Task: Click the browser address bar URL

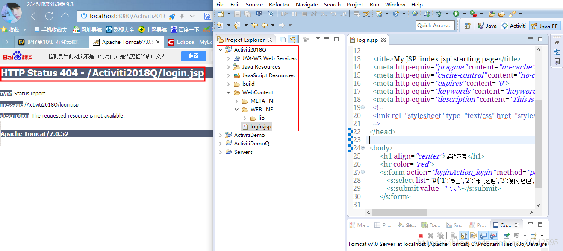Action: (127, 16)
